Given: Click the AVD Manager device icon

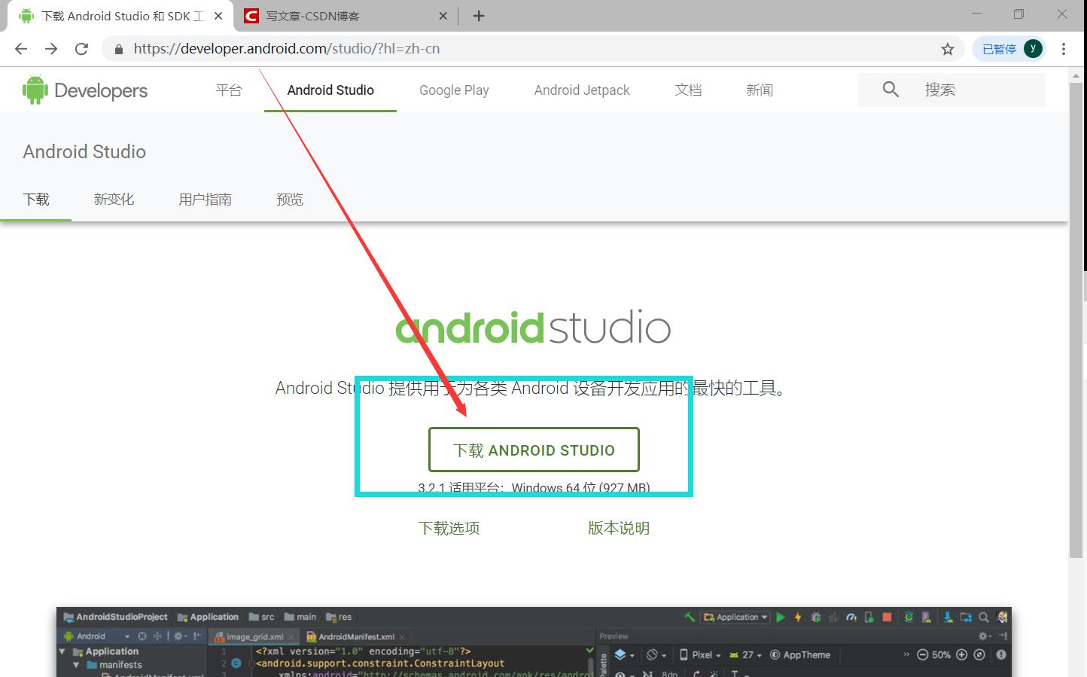Looking at the screenshot, I should (x=869, y=618).
